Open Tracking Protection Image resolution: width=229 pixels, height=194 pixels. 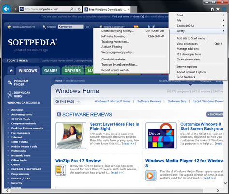coord(131,42)
